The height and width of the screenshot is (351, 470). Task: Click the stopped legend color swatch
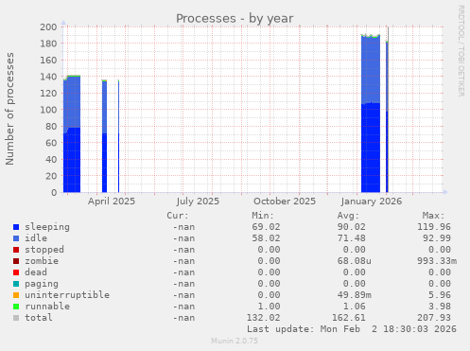16,250
